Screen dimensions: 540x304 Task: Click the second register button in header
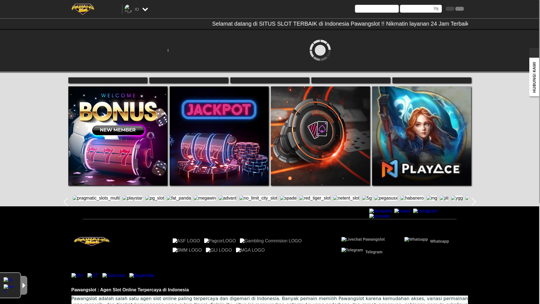(x=459, y=9)
